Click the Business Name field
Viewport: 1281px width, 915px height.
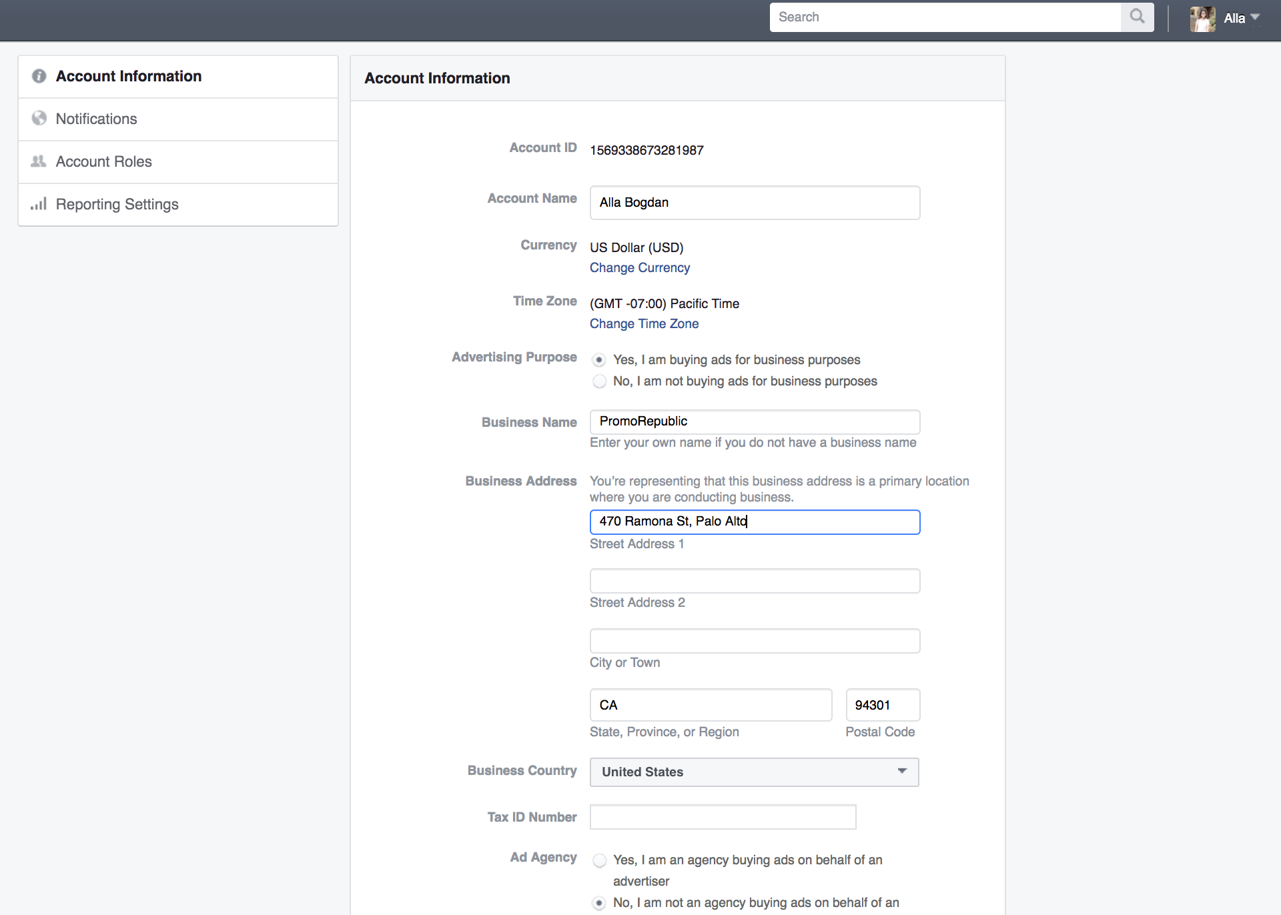(755, 421)
